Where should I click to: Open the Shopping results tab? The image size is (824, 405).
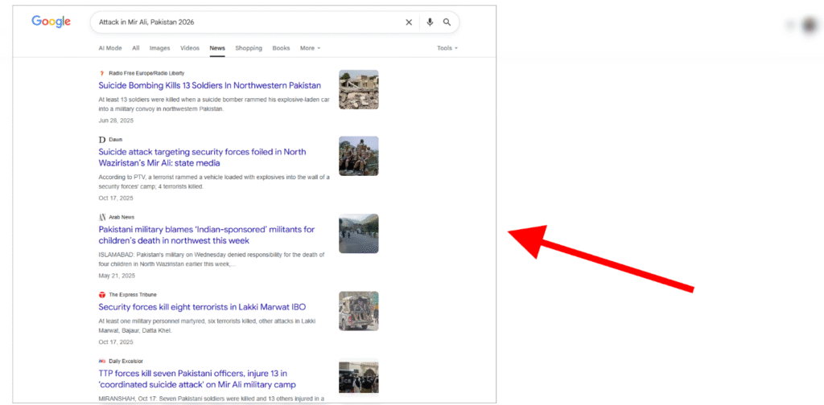[x=249, y=48]
